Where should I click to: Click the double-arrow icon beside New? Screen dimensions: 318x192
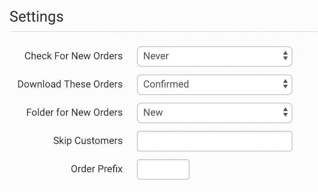(285, 112)
